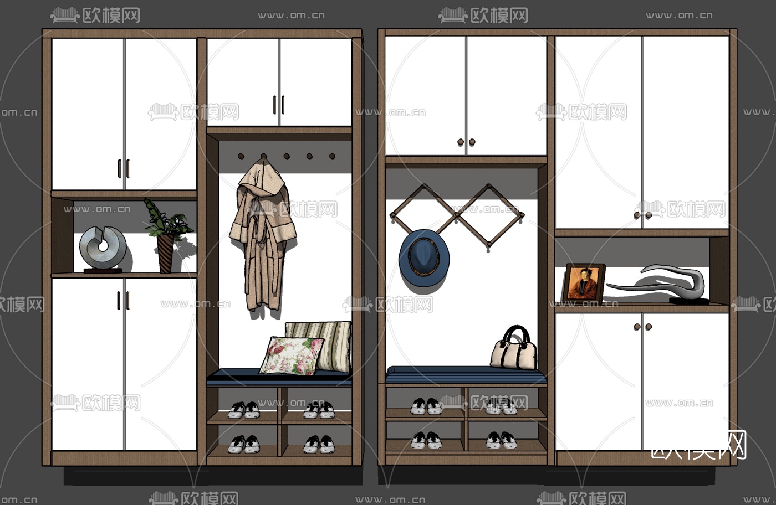Click the blue bench cushion under the pillows

coord(279,378)
